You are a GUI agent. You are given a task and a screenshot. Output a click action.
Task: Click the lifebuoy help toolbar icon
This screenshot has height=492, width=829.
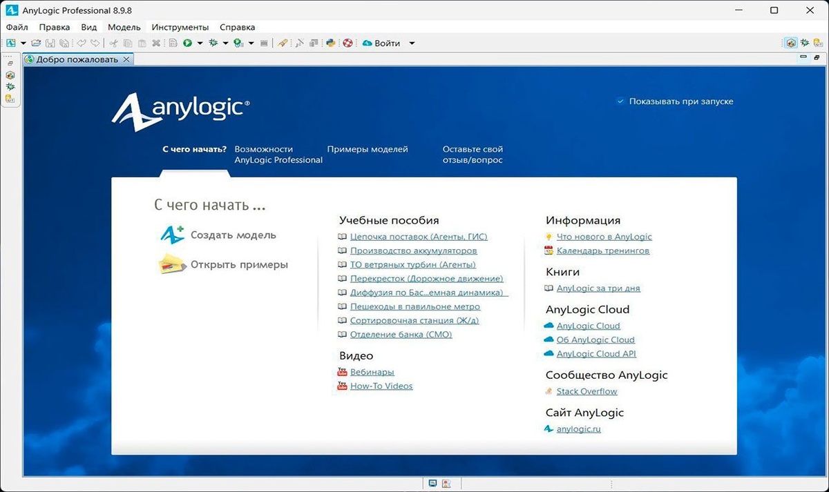coord(347,43)
